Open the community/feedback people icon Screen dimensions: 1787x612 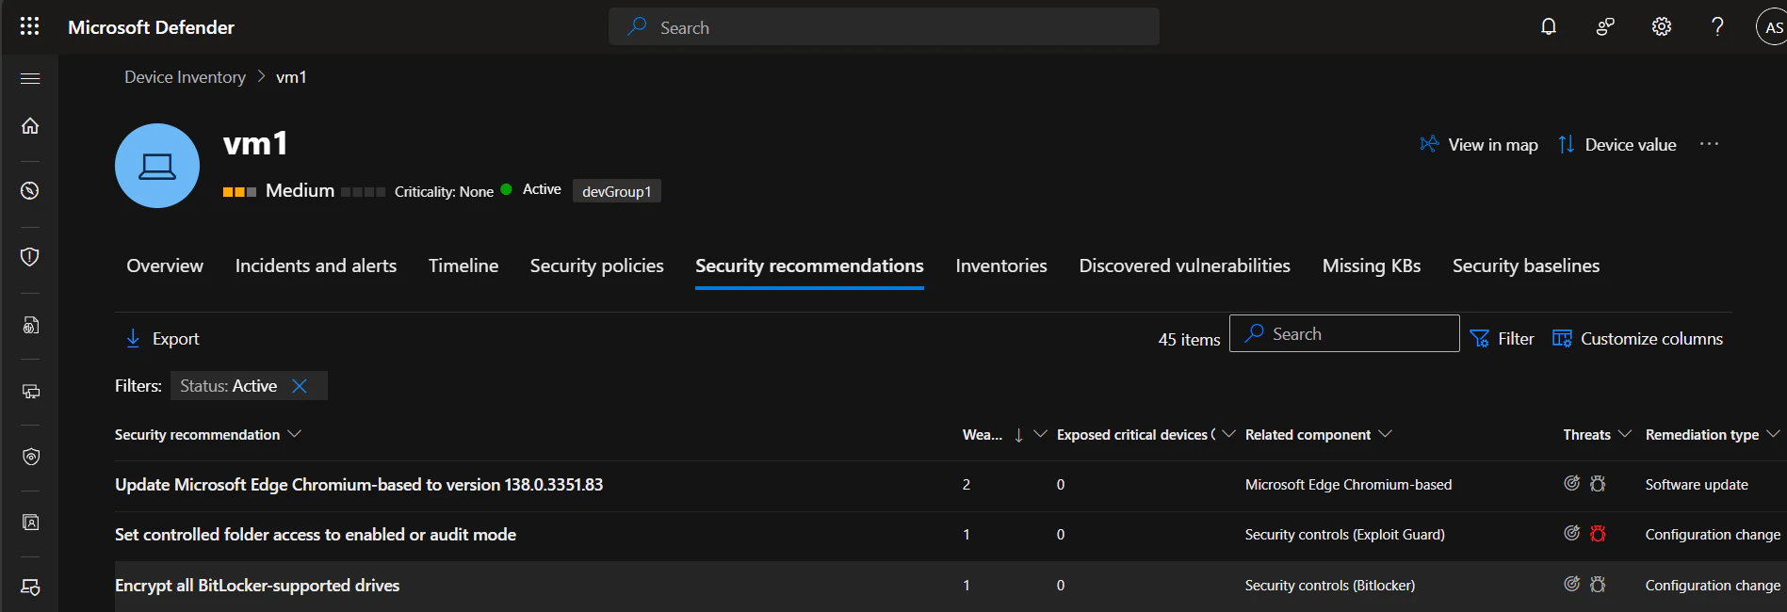click(x=1605, y=26)
